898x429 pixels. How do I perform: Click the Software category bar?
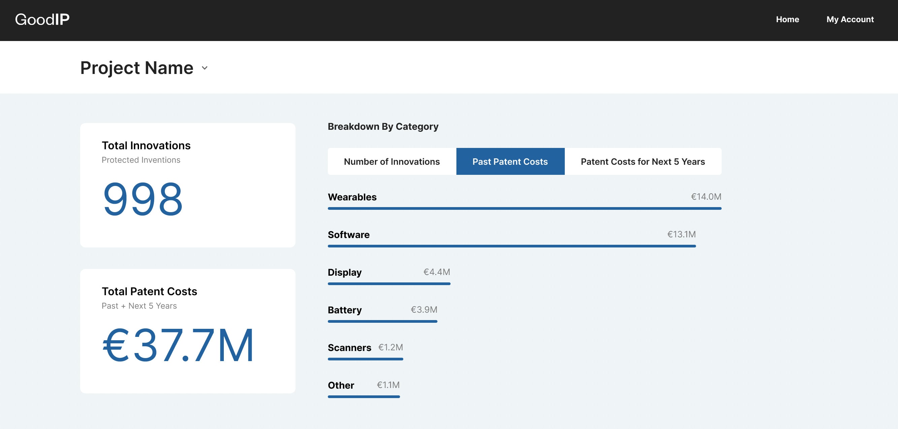(511, 245)
